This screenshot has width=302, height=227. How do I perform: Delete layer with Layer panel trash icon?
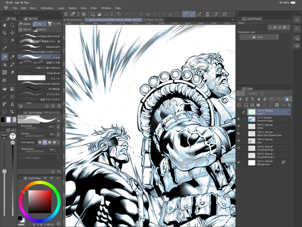(289, 105)
